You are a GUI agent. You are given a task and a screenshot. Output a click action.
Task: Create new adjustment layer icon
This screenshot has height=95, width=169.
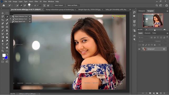click(x=154, y=93)
